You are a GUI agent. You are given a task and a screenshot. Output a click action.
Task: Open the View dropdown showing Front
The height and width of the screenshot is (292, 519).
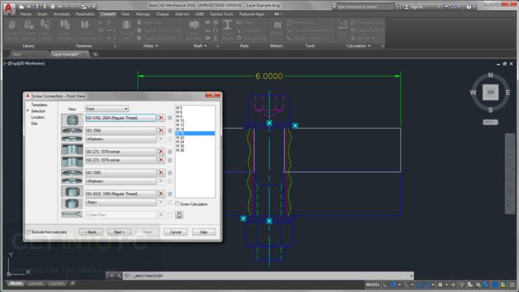[107, 109]
